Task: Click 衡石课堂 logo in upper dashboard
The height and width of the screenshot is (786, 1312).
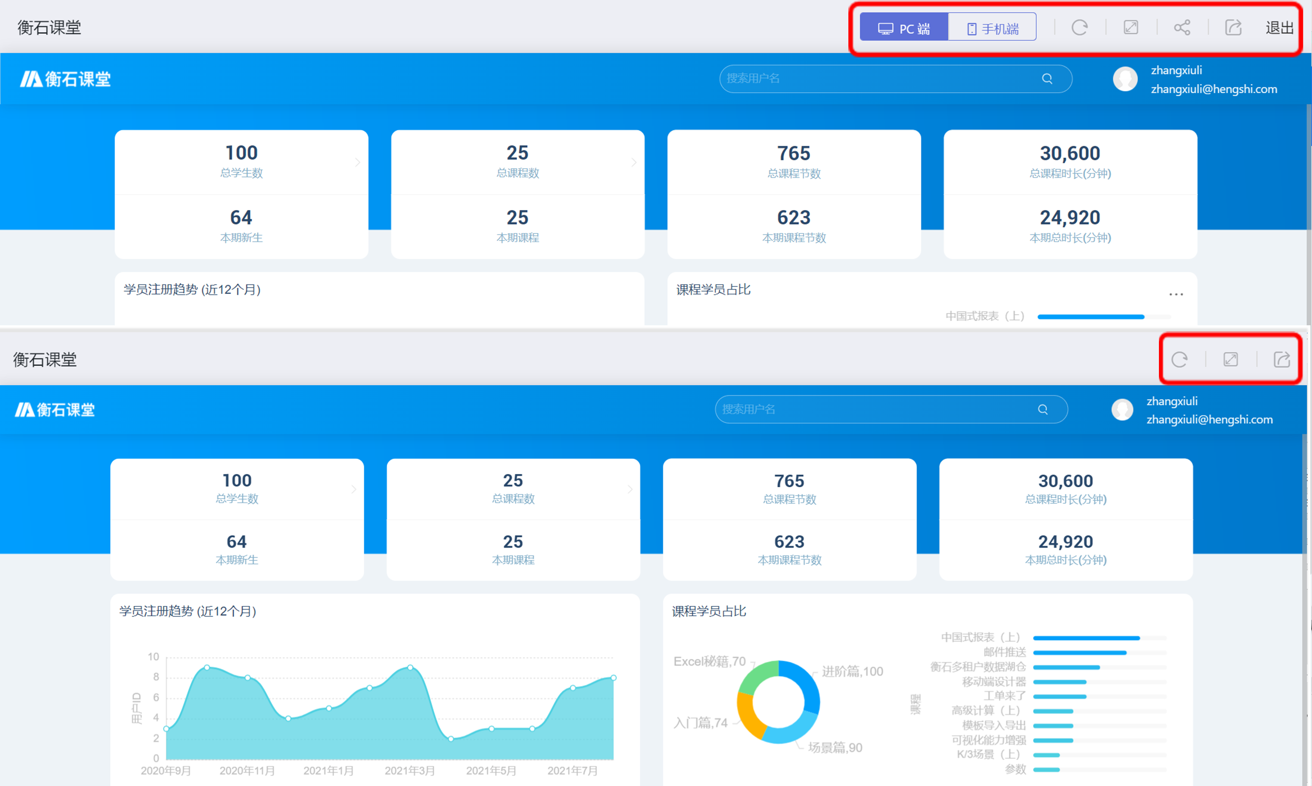Action: pos(65,79)
